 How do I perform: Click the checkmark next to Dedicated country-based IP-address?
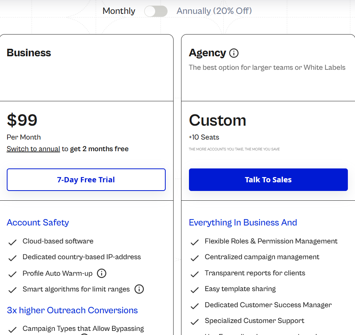(12, 258)
